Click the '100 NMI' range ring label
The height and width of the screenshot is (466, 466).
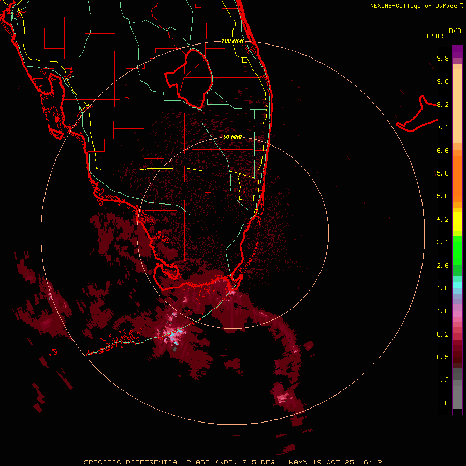[x=232, y=41]
